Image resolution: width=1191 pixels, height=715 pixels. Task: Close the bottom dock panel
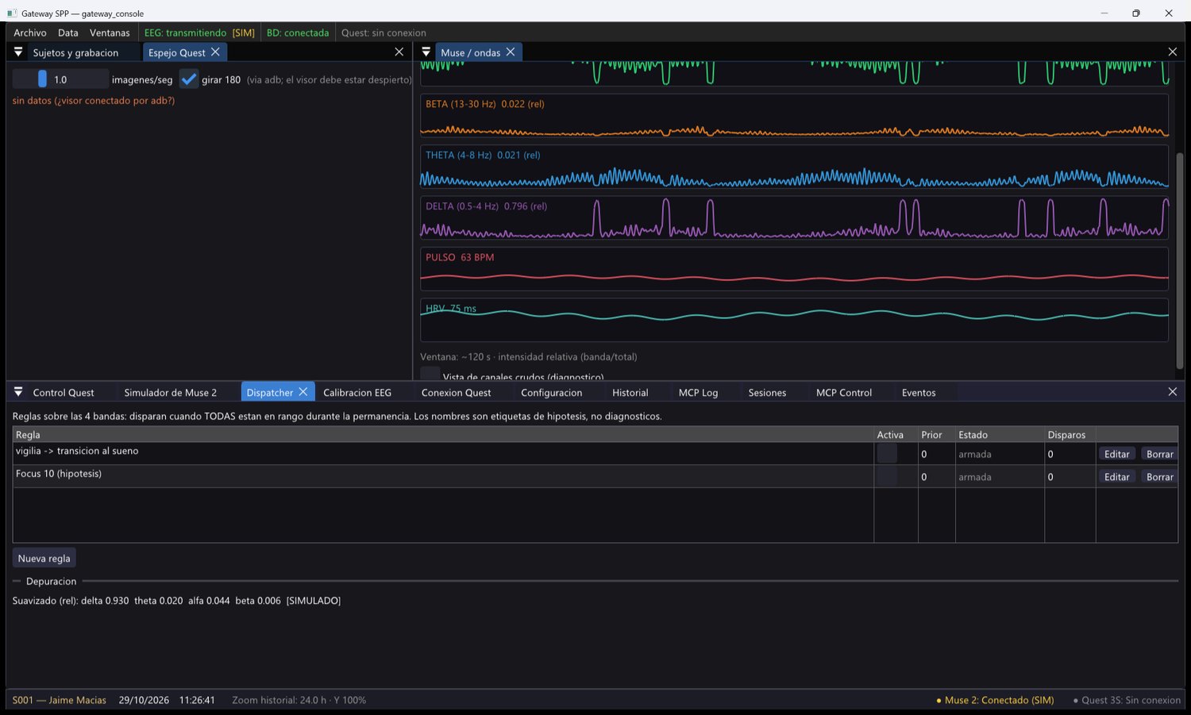coord(1173,392)
